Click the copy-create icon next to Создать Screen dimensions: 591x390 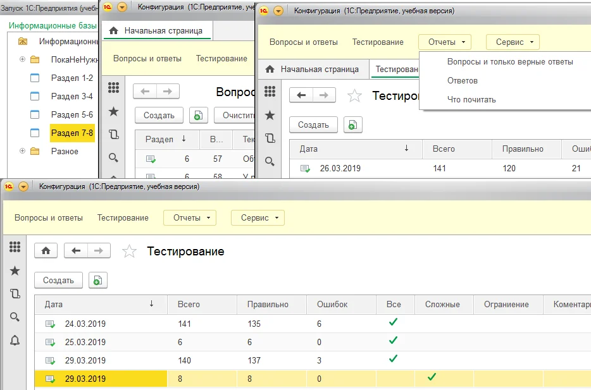(x=98, y=281)
